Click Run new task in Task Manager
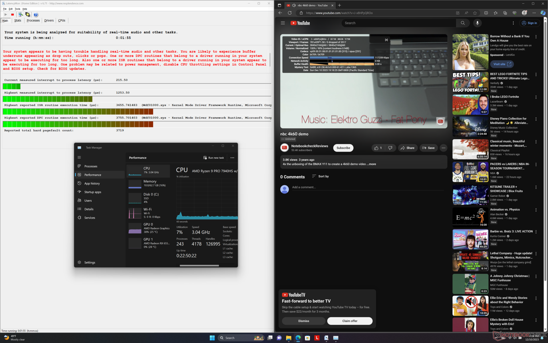 [213, 158]
